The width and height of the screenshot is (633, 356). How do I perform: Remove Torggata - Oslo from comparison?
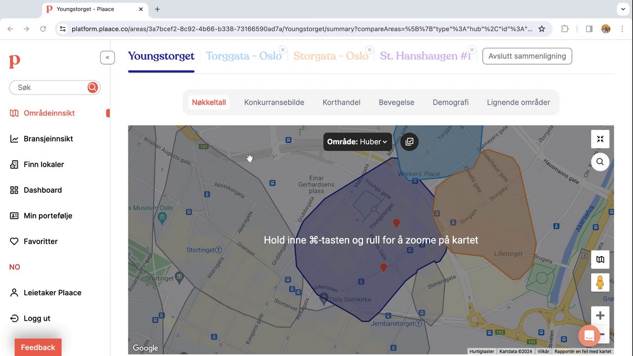point(282,50)
